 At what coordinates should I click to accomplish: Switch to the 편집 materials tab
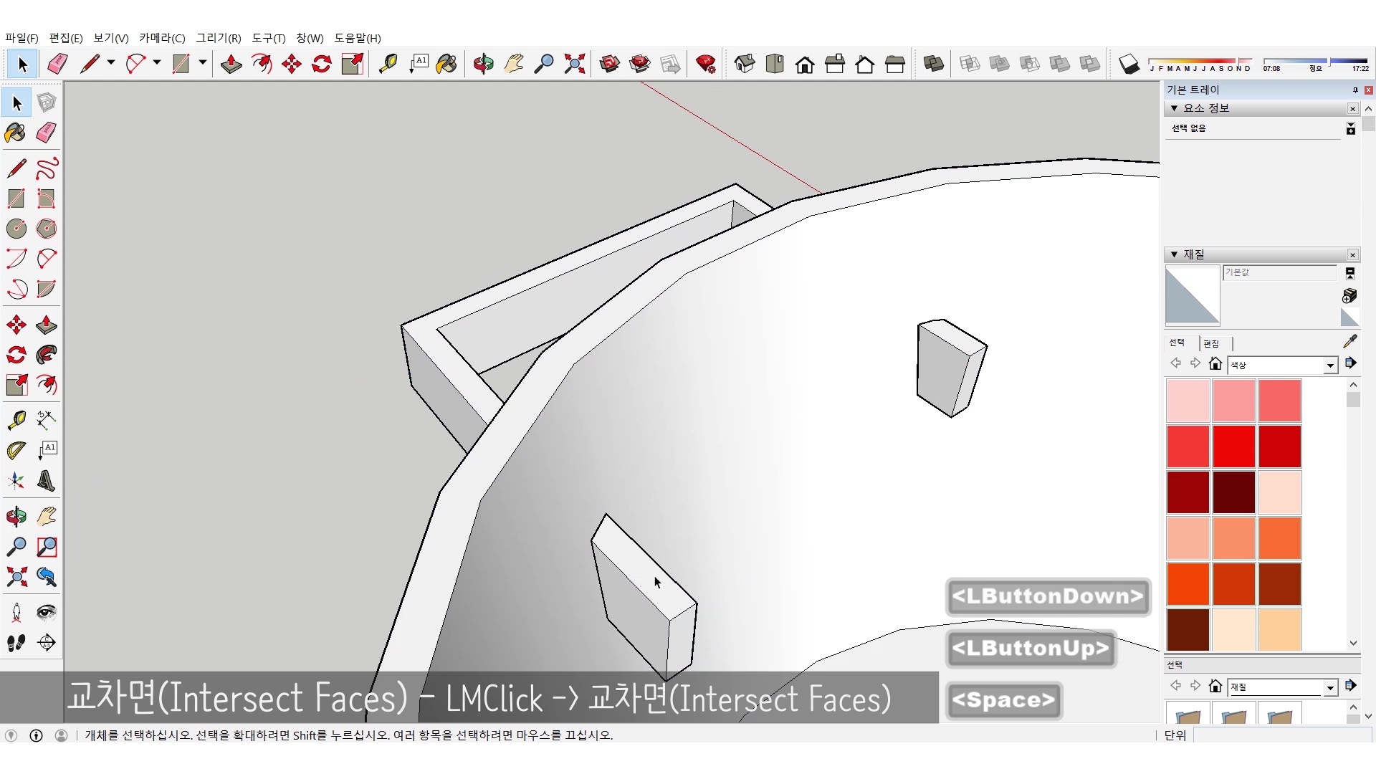[x=1211, y=343]
